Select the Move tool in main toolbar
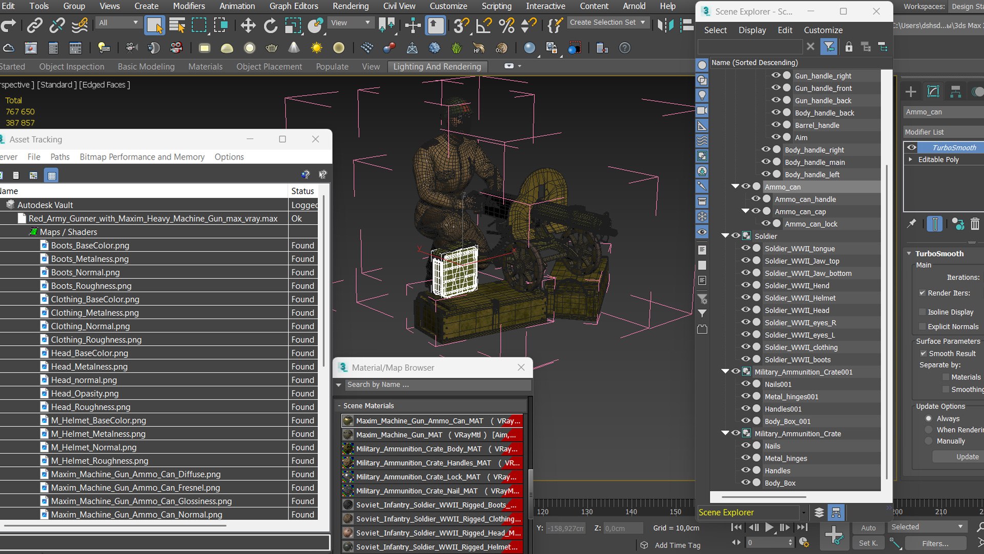 pos(248,25)
